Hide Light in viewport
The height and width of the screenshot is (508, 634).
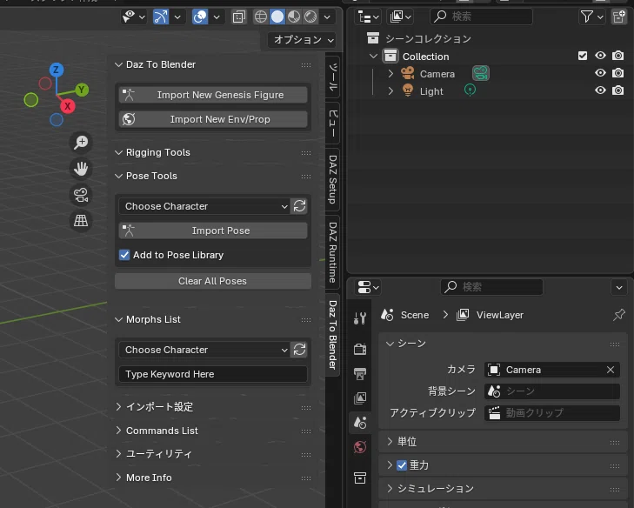tap(600, 90)
